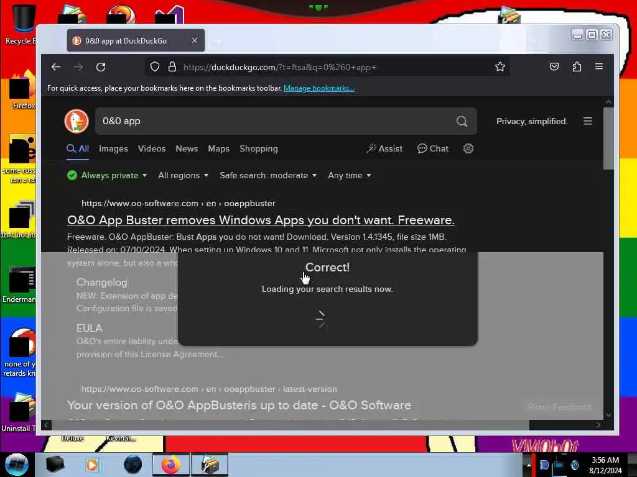The width and height of the screenshot is (637, 477).
Task: Open the Any time filter dropdown
Action: coord(350,175)
